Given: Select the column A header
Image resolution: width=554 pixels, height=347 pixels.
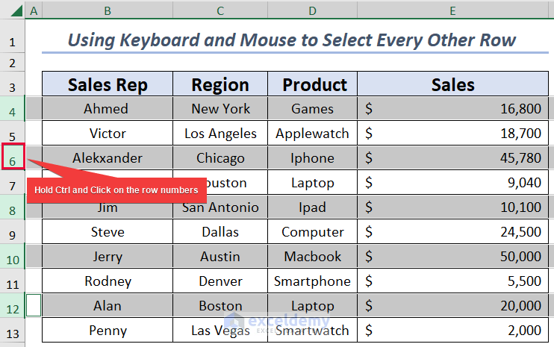Looking at the screenshot, I should click(x=34, y=10).
